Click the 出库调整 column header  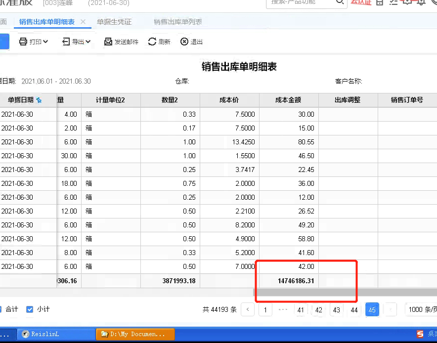tap(349, 100)
